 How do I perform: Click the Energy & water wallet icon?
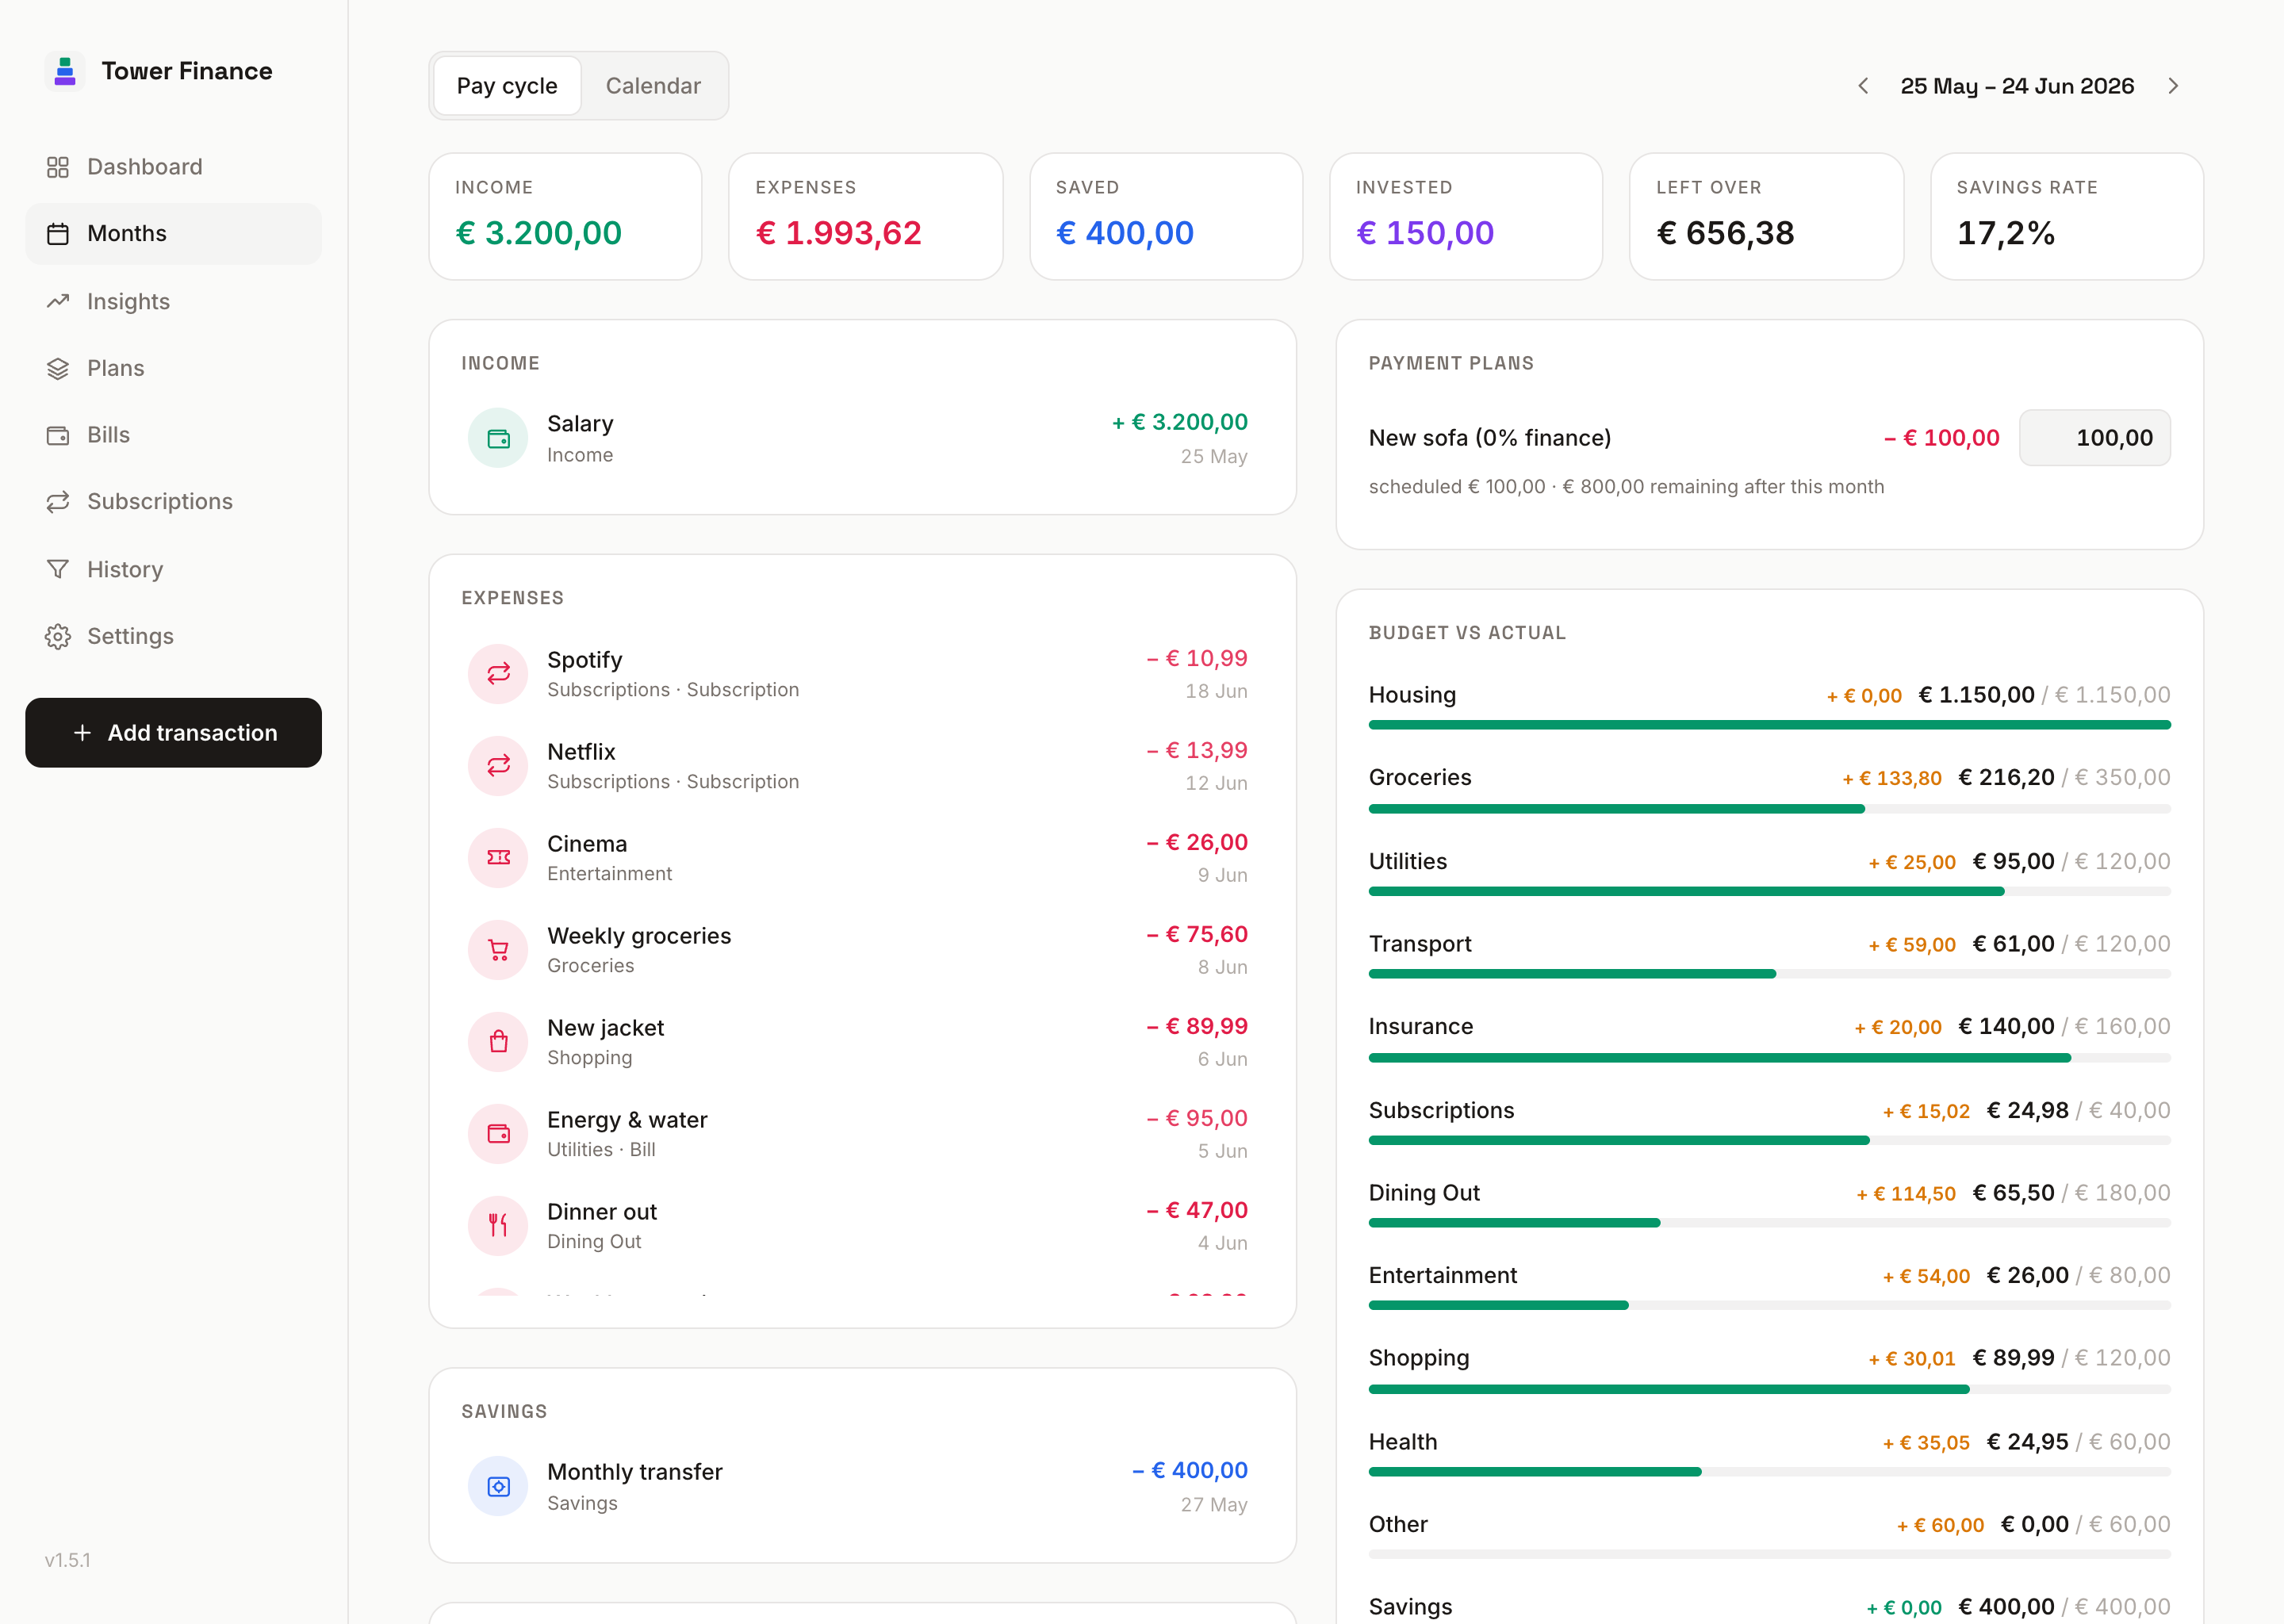pyautogui.click(x=498, y=1134)
